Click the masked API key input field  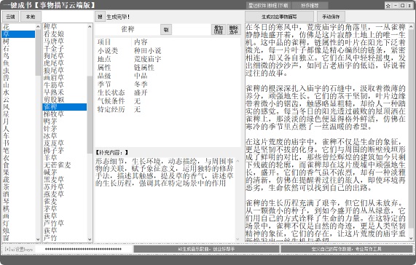(x=83, y=249)
